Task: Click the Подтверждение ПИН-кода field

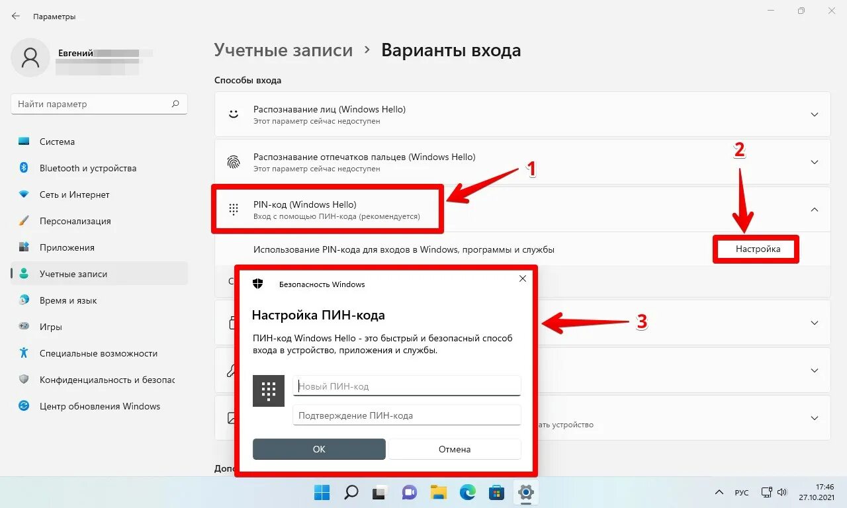Action: (407, 415)
